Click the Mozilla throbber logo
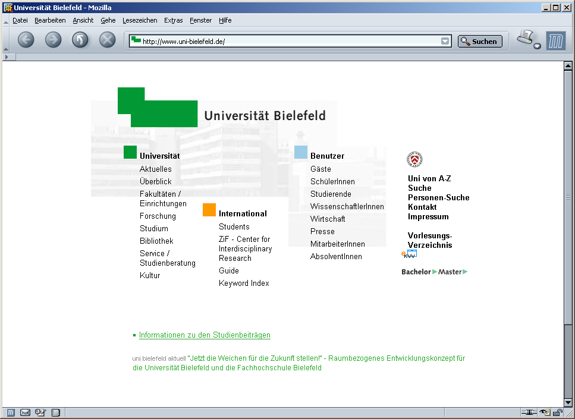The image size is (575, 419). point(556,41)
